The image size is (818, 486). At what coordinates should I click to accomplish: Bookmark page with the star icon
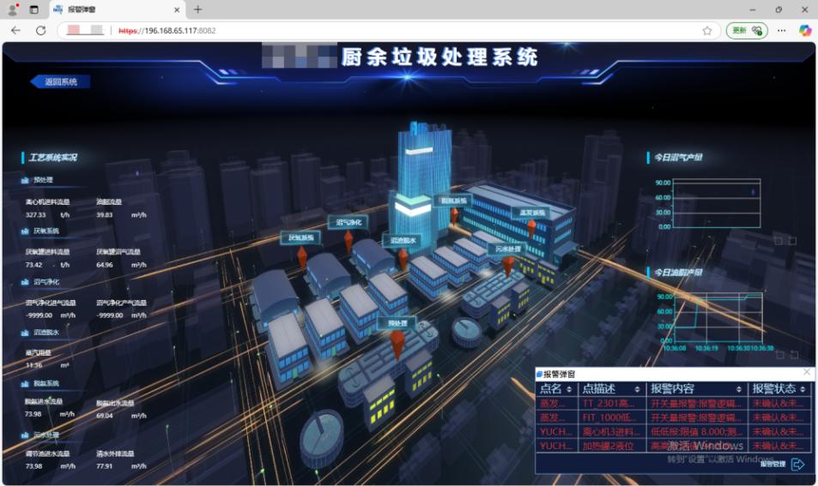707,31
